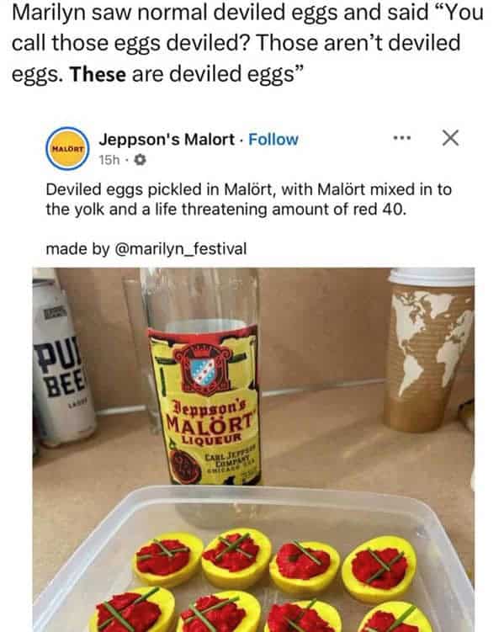This screenshot has width=504, height=632.
Task: Open the @marilyn_festival mention
Action: coord(181,249)
